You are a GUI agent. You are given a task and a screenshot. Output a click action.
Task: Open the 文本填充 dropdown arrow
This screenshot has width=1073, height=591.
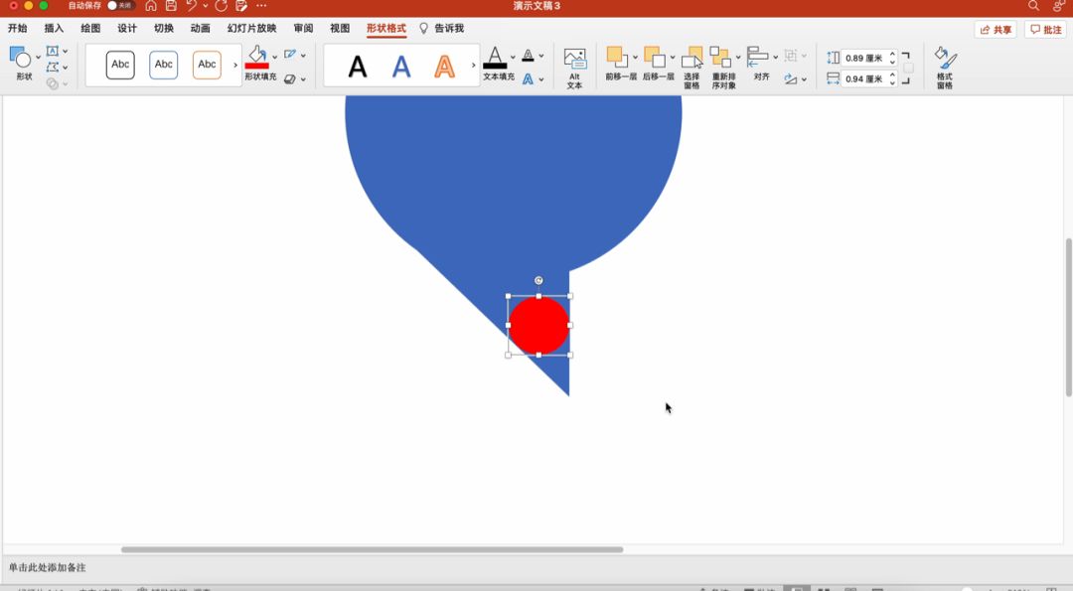pos(513,56)
